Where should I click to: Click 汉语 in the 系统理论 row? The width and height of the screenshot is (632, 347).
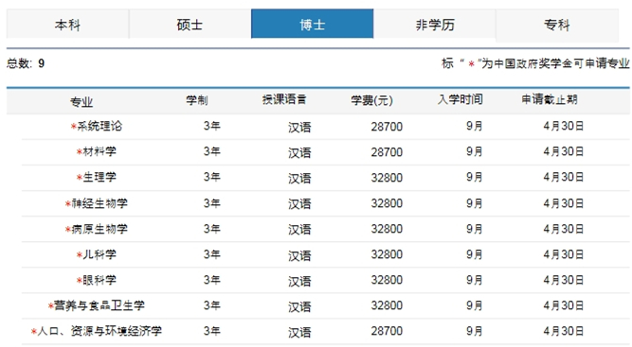pyautogui.click(x=299, y=128)
